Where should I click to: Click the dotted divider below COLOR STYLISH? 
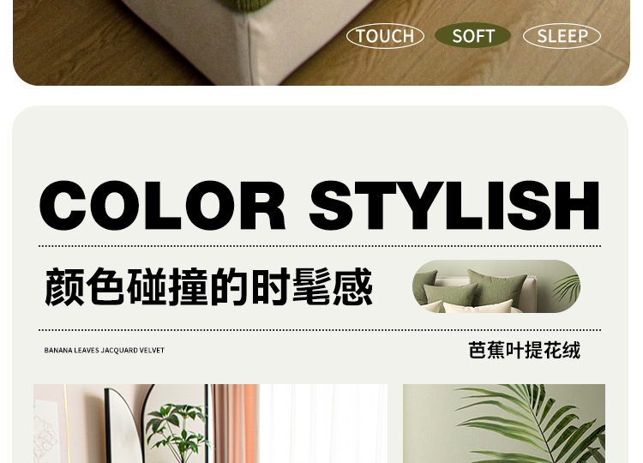pyautogui.click(x=320, y=246)
